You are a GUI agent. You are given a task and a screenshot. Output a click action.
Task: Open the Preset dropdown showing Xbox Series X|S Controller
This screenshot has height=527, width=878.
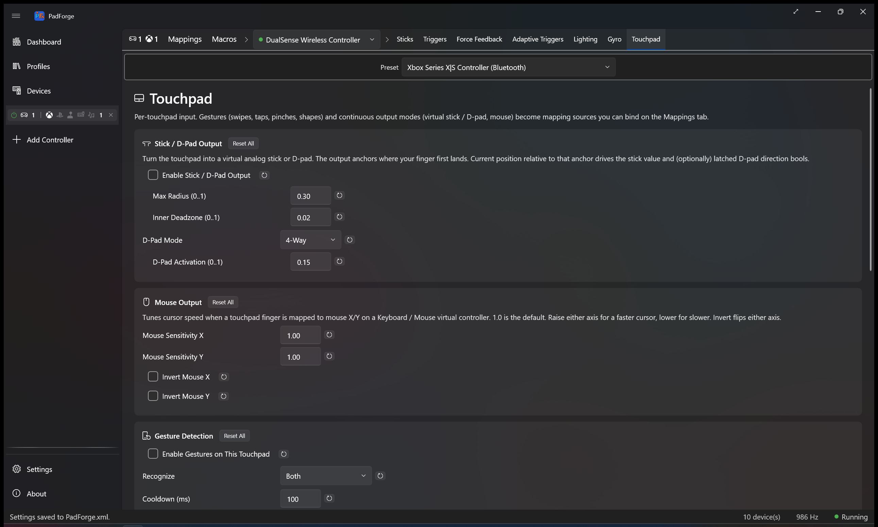(508, 67)
